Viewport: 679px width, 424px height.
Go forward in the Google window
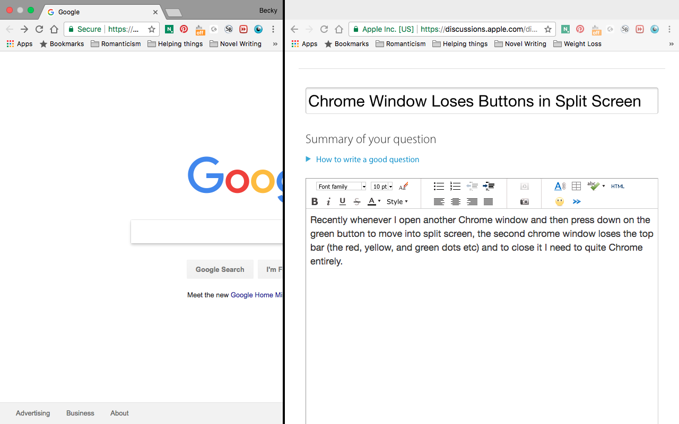click(24, 29)
